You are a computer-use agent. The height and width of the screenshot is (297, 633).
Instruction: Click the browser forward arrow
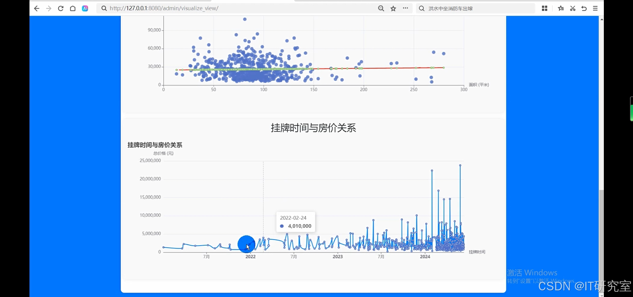tap(49, 9)
